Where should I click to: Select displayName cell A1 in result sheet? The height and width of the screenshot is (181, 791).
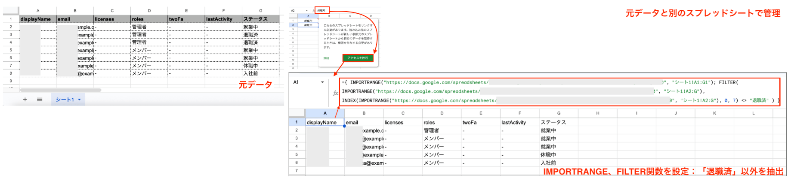(325, 122)
